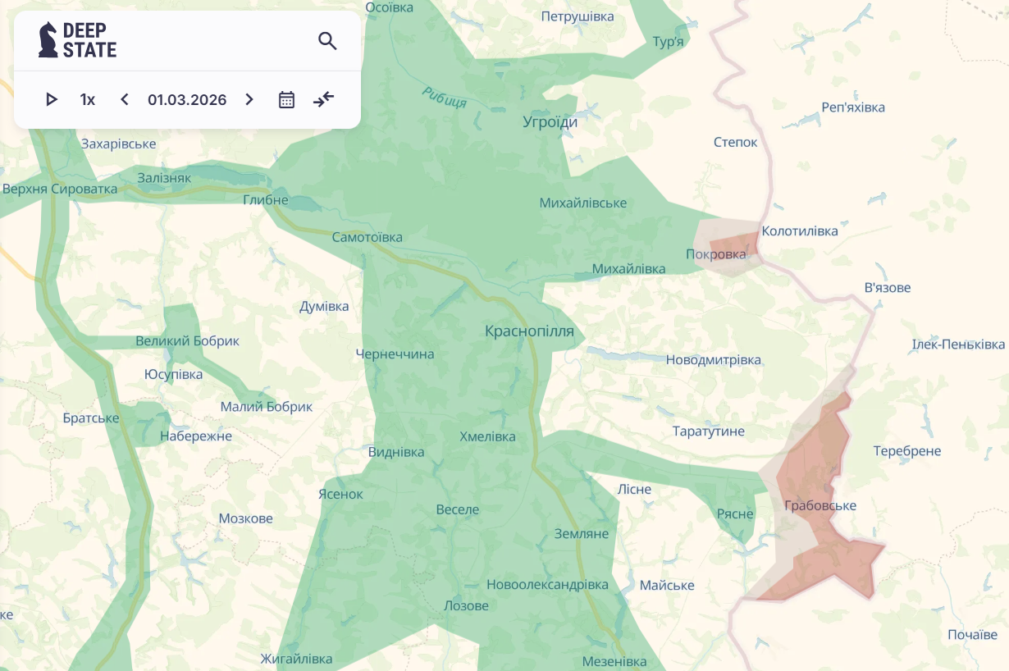Click the Великий Бобрик village label
The image size is (1009, 671).
pos(187,341)
